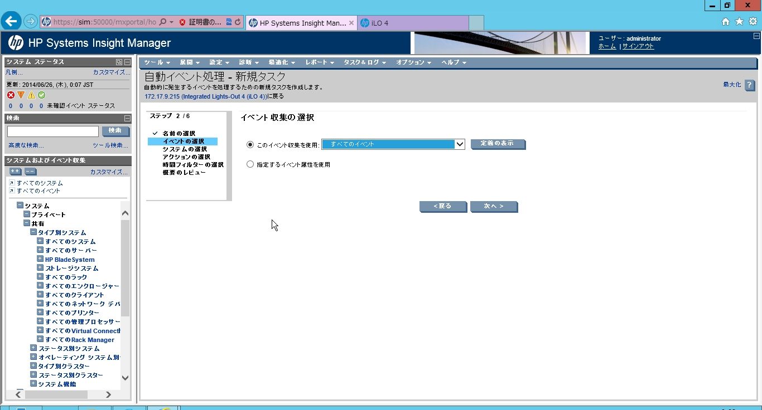Screen dimensions: 762x410
Task: Select このイベント収集を使用 radio button
Action: tap(250, 144)
